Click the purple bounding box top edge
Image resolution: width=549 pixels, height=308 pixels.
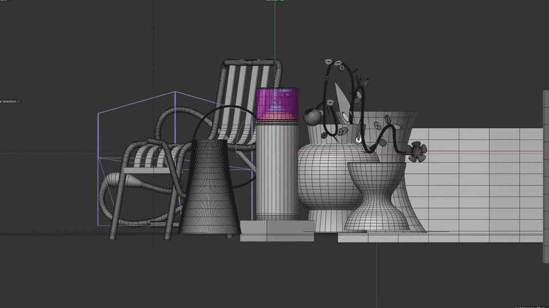click(137, 102)
